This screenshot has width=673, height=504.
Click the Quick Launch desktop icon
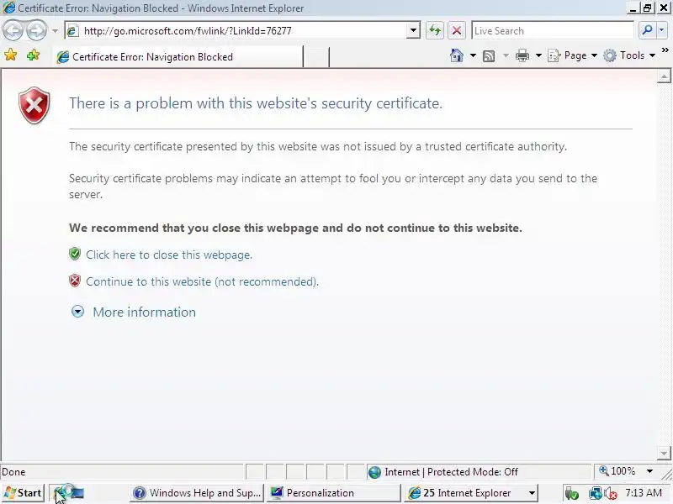(77, 493)
